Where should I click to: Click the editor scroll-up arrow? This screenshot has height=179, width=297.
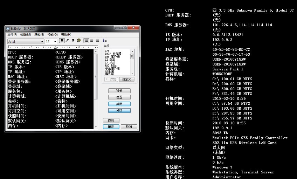click(x=96, y=51)
